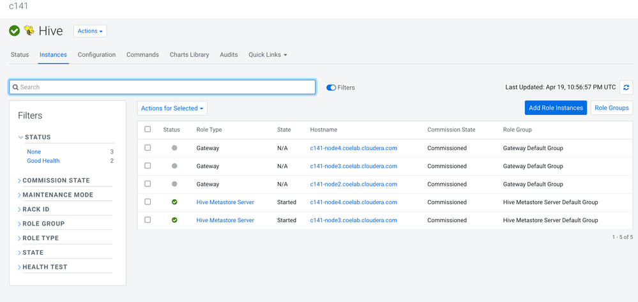Open the c141-node2.coelab.cloudera.com hostname link
Viewport: 638px width, 302px height.
[353, 185]
